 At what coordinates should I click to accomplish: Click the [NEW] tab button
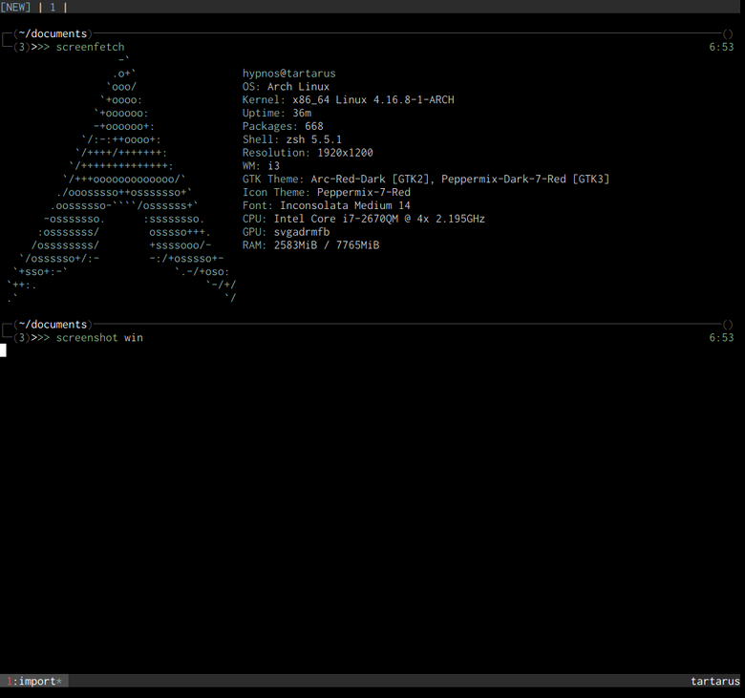[x=15, y=7]
